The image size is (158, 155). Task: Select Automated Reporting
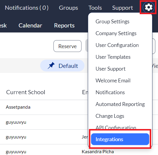120,104
